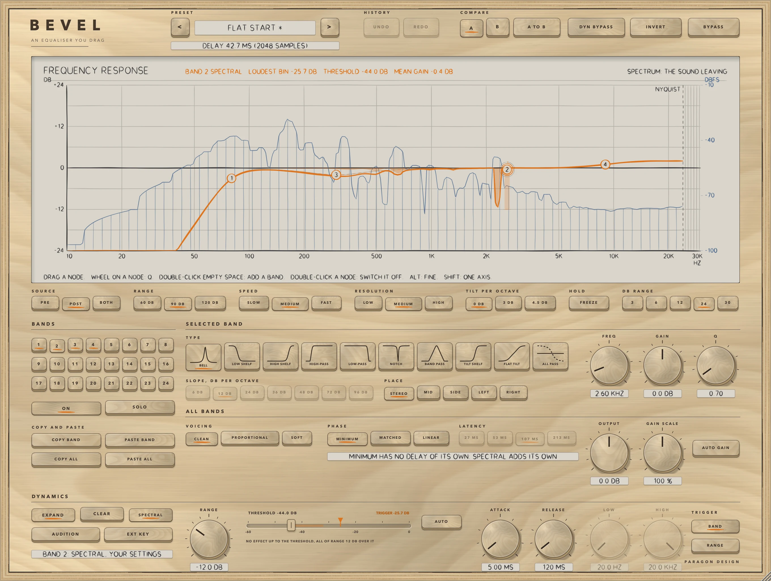
Task: Toggle SOLO for the selected band
Action: pos(140,407)
